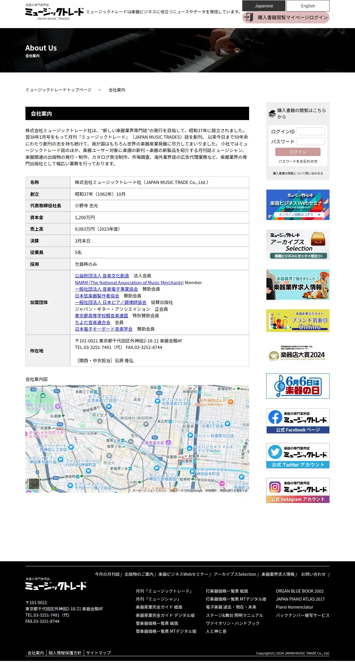Click the stacked books icon in sidebar

272,114
